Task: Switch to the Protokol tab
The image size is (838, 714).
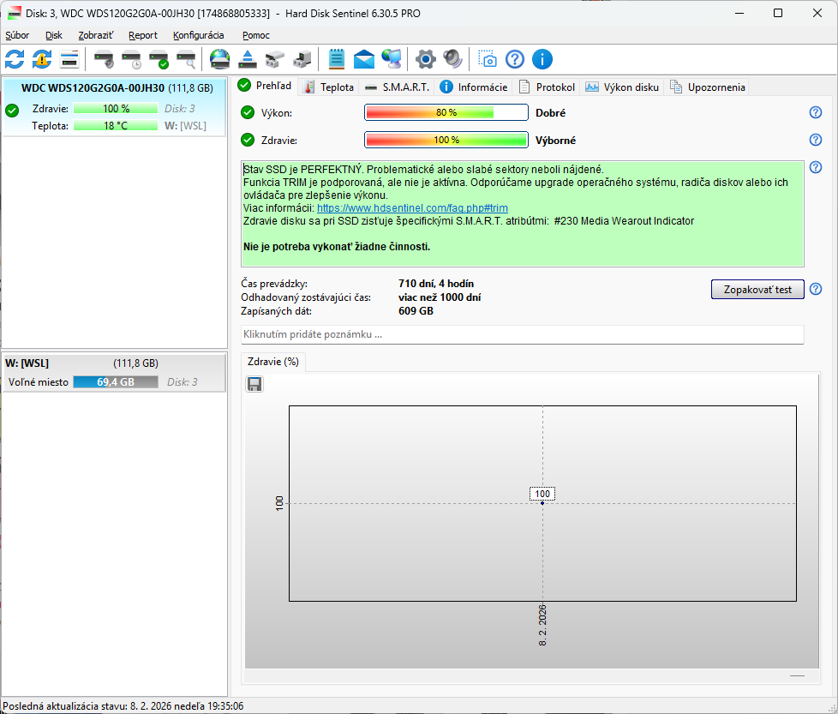Action: [x=548, y=87]
